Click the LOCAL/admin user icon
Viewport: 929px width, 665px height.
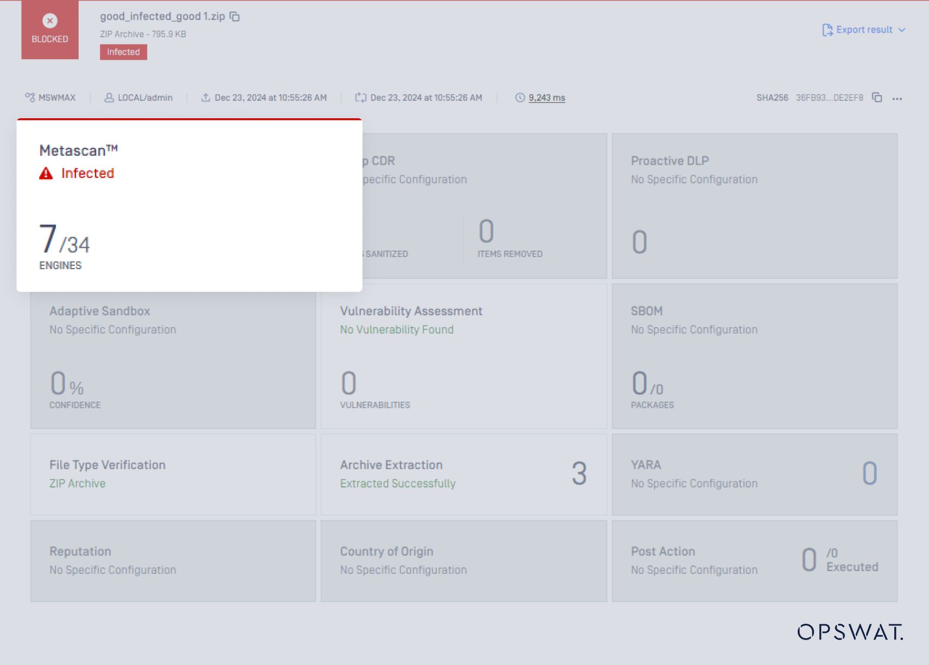108,97
